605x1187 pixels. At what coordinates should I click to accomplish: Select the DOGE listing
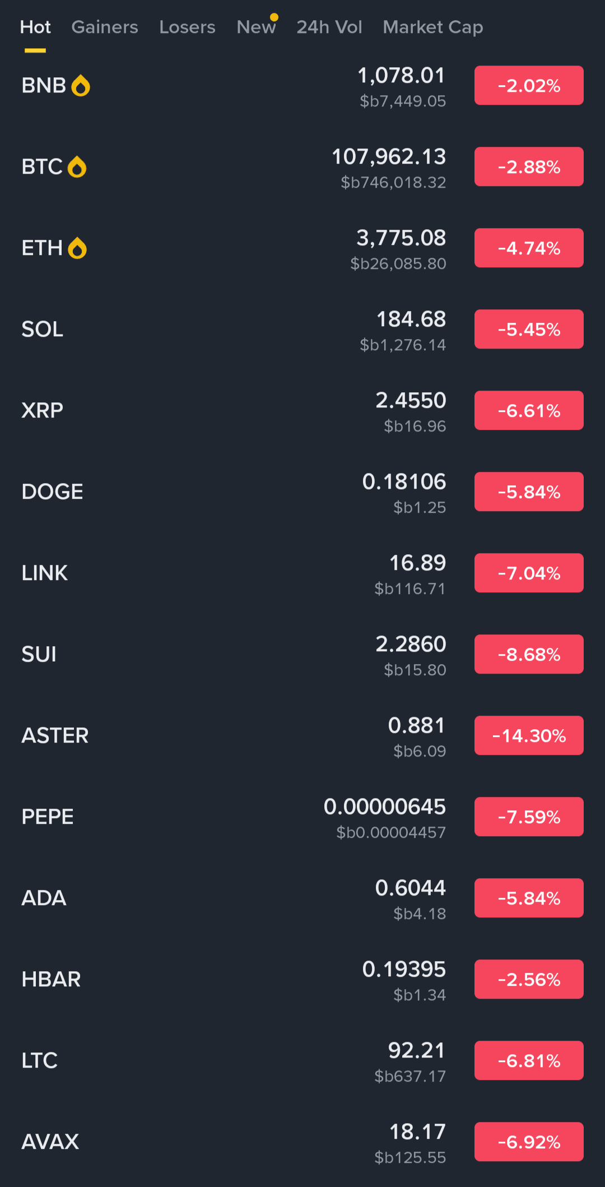point(302,492)
